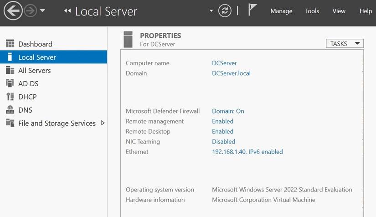Click the Forward navigation arrow
376x217 pixels.
tap(31, 11)
